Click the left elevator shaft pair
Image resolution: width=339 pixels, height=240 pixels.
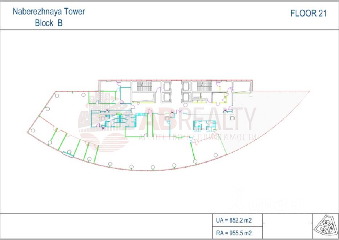point(167,92)
